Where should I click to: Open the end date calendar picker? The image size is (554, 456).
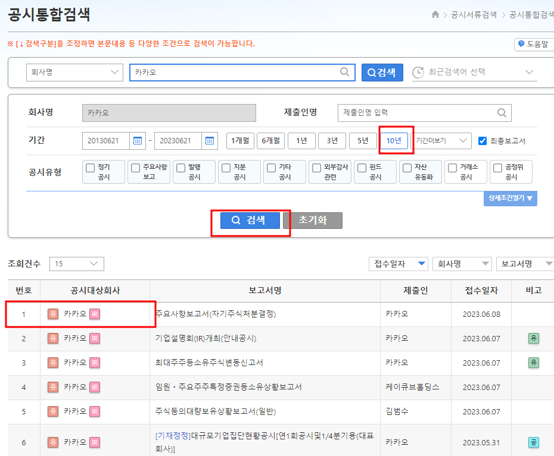210,141
